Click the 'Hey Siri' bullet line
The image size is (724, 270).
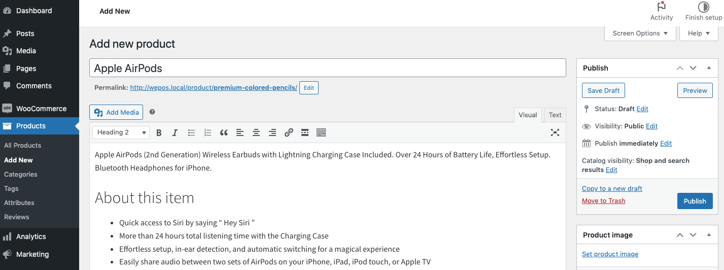pyautogui.click(x=187, y=223)
